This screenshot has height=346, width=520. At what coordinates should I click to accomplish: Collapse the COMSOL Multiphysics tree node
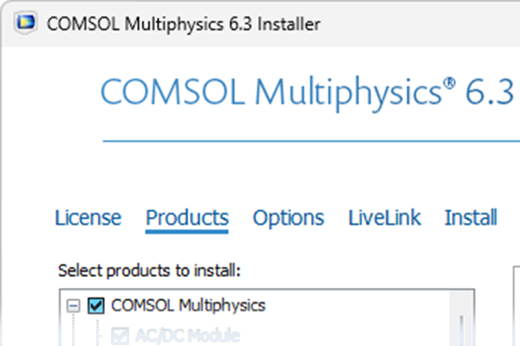[73, 305]
